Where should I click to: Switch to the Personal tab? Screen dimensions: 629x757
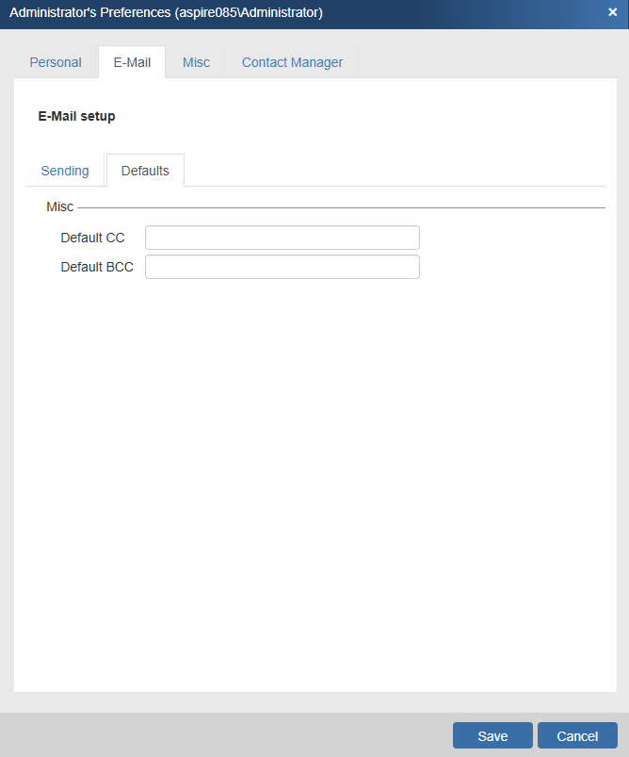(56, 62)
